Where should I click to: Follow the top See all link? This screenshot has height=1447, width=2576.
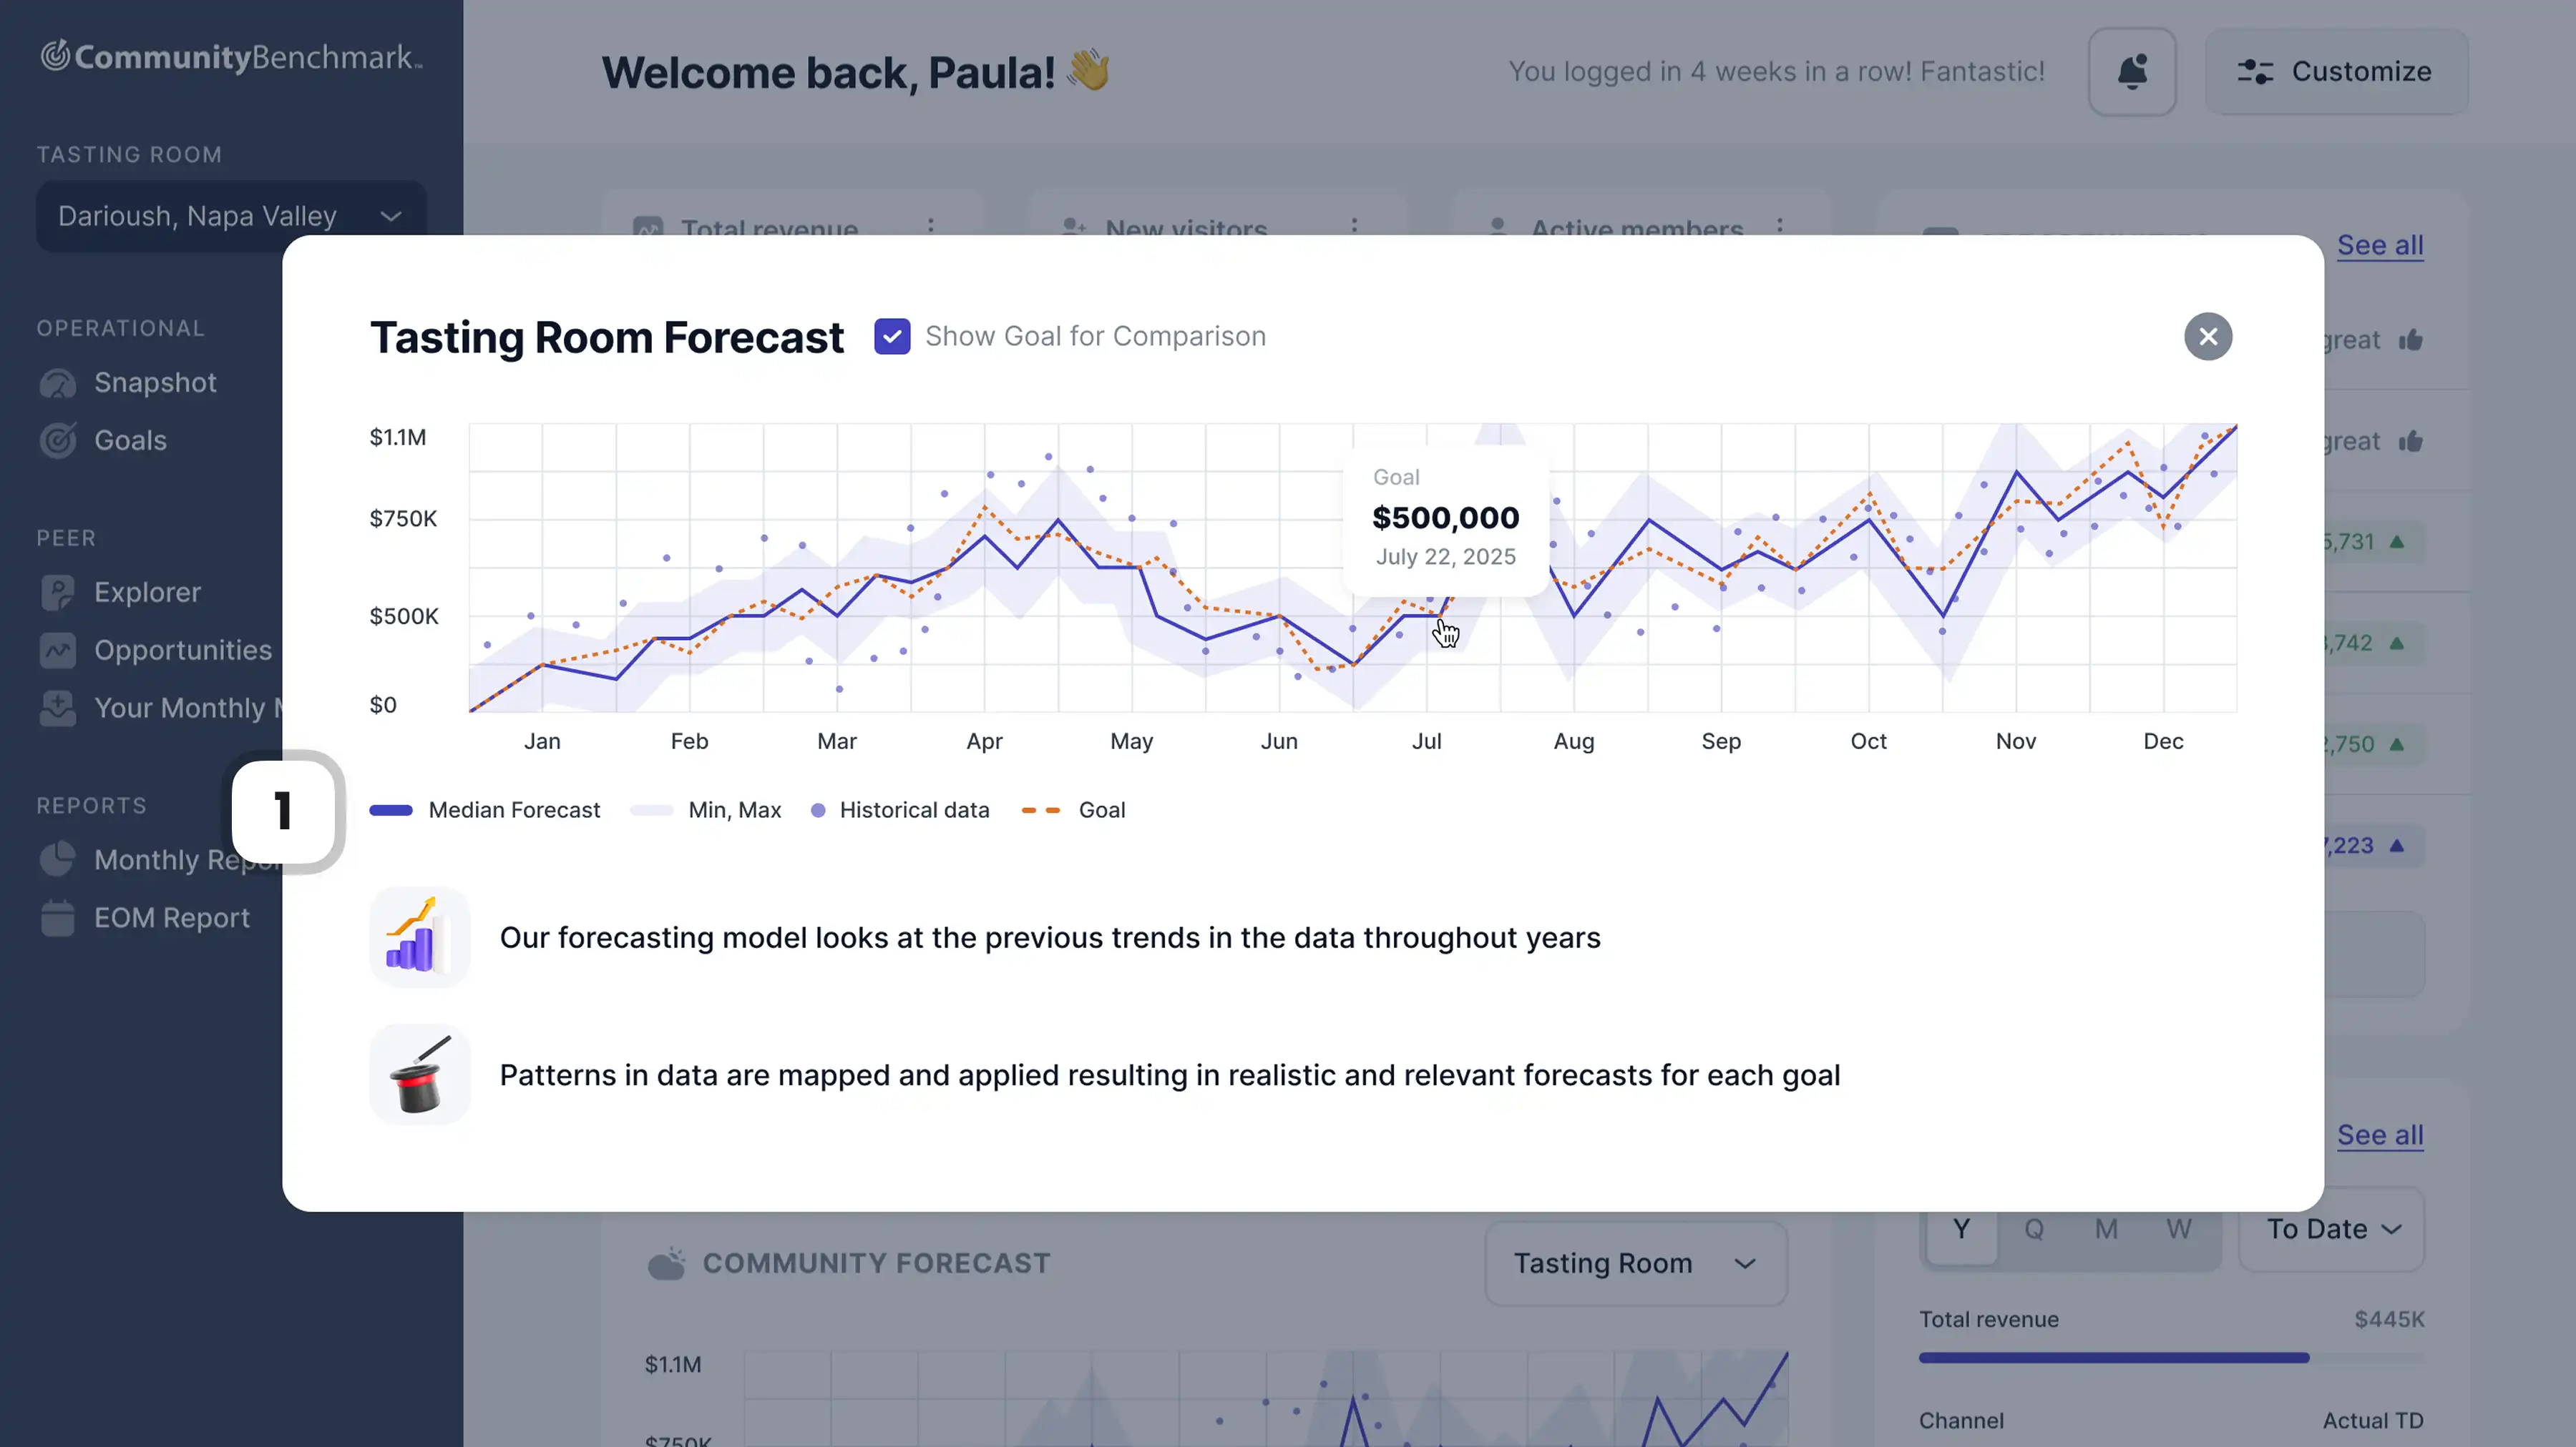[x=2379, y=246]
